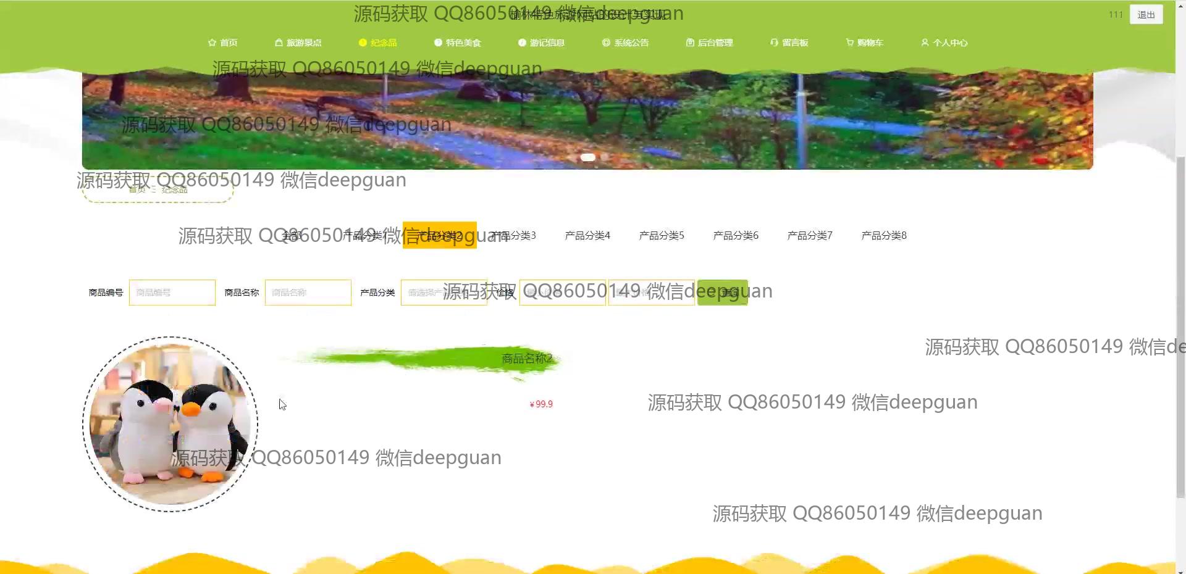The width and height of the screenshot is (1186, 574).
Task: Focus the maximum price input field
Action: 652,293
